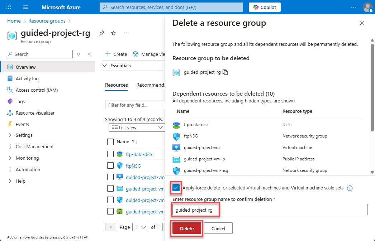
Task: Copy the resource group name
Action: [225, 72]
